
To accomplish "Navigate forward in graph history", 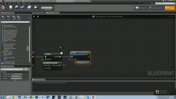I will pos(38,16).
